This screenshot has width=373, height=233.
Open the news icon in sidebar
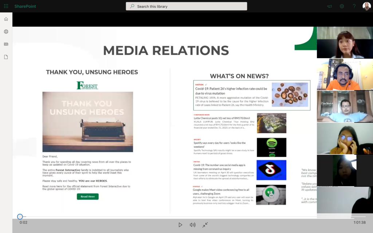6,44
